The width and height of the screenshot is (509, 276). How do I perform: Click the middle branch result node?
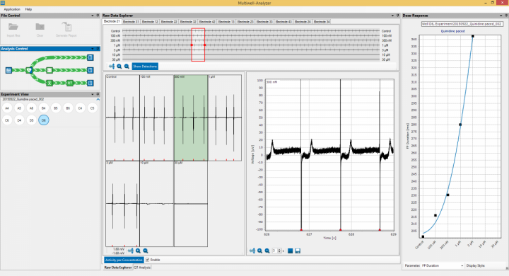pyautogui.click(x=90, y=70)
